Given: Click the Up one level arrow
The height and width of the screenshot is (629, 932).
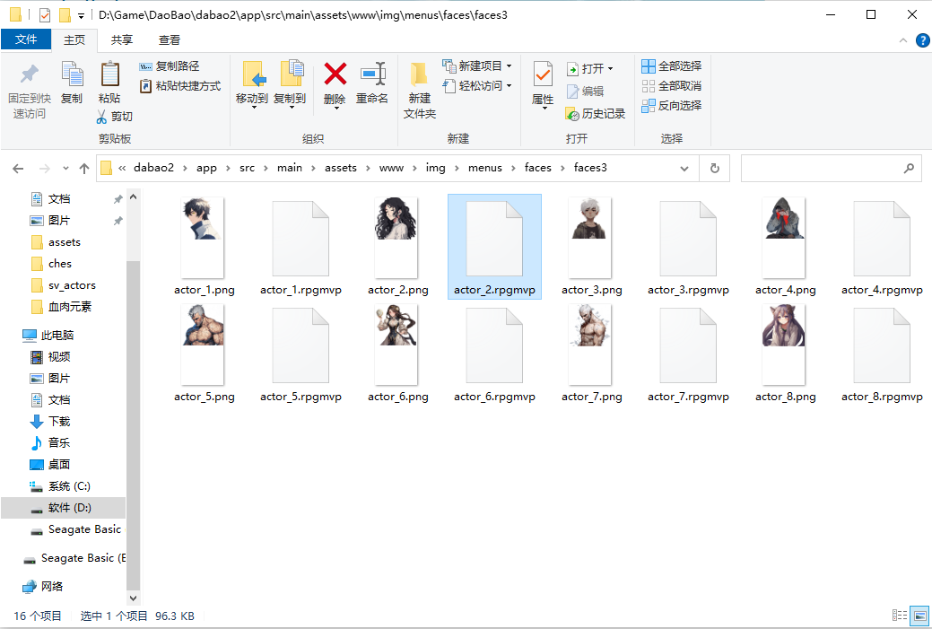Looking at the screenshot, I should [x=83, y=169].
